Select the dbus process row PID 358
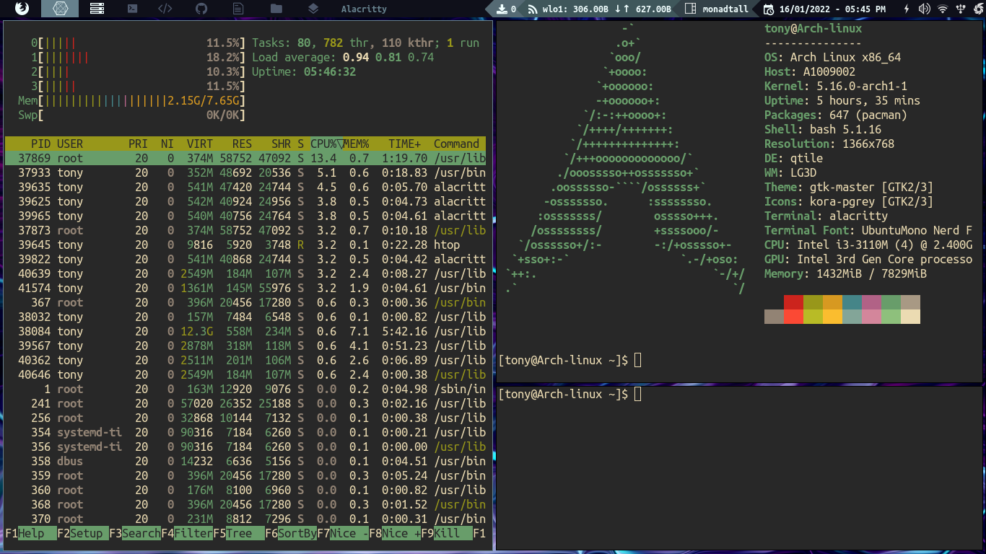The image size is (986, 554). click(245, 461)
